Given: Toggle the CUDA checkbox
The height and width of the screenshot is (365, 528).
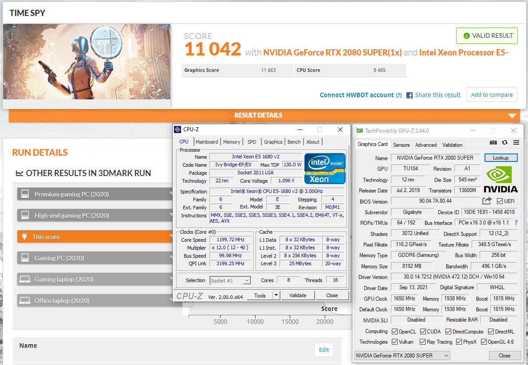Looking at the screenshot, I should (423, 331).
